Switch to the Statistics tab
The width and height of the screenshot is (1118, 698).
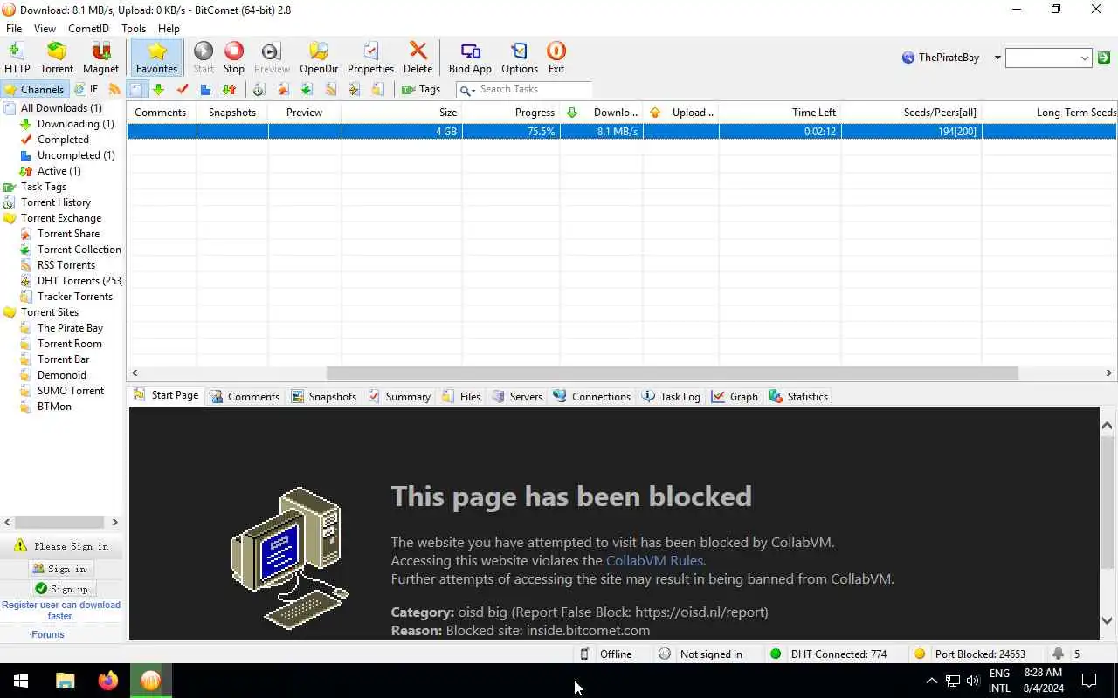tap(798, 396)
